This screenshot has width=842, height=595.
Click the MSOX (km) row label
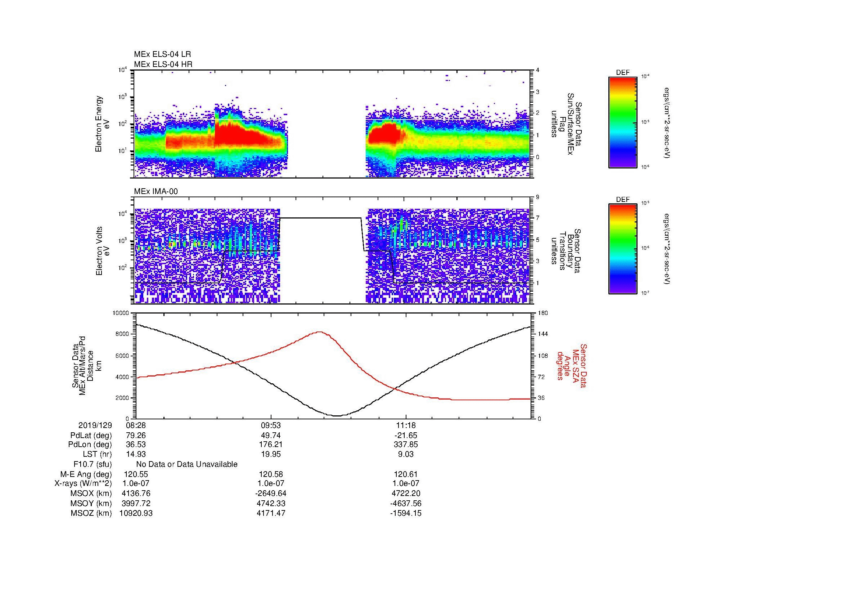point(91,494)
